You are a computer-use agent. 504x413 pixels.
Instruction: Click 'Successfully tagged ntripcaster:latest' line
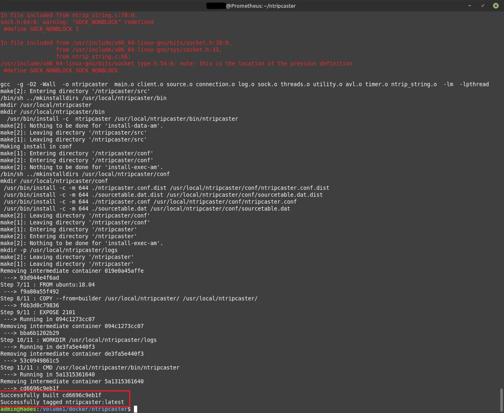pos(62,402)
